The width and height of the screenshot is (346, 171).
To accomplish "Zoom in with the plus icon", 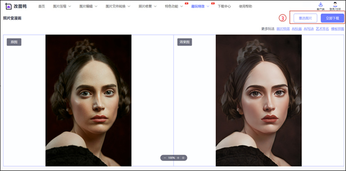I will 178,158.
